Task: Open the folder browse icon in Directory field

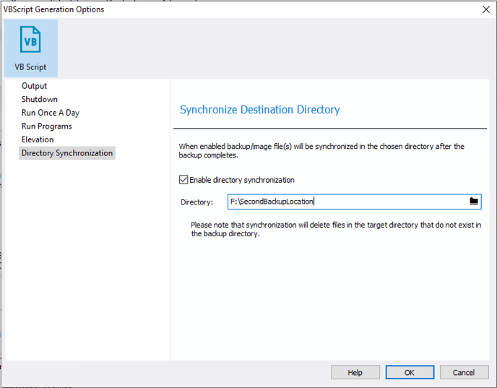Action: click(474, 202)
